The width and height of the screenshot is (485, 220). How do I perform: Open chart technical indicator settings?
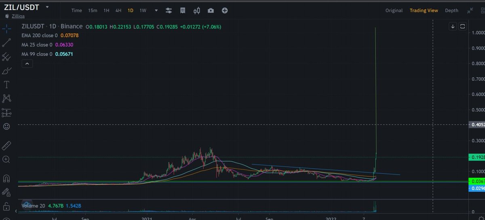169,10
